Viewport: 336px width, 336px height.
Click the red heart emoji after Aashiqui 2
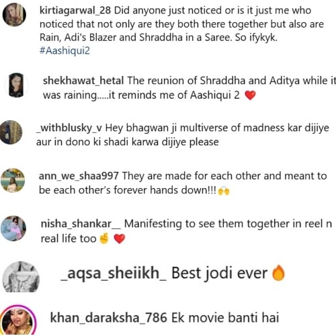(250, 95)
